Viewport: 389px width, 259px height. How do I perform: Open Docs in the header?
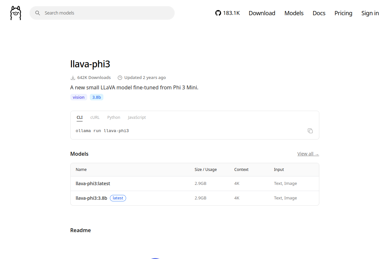coord(319,13)
